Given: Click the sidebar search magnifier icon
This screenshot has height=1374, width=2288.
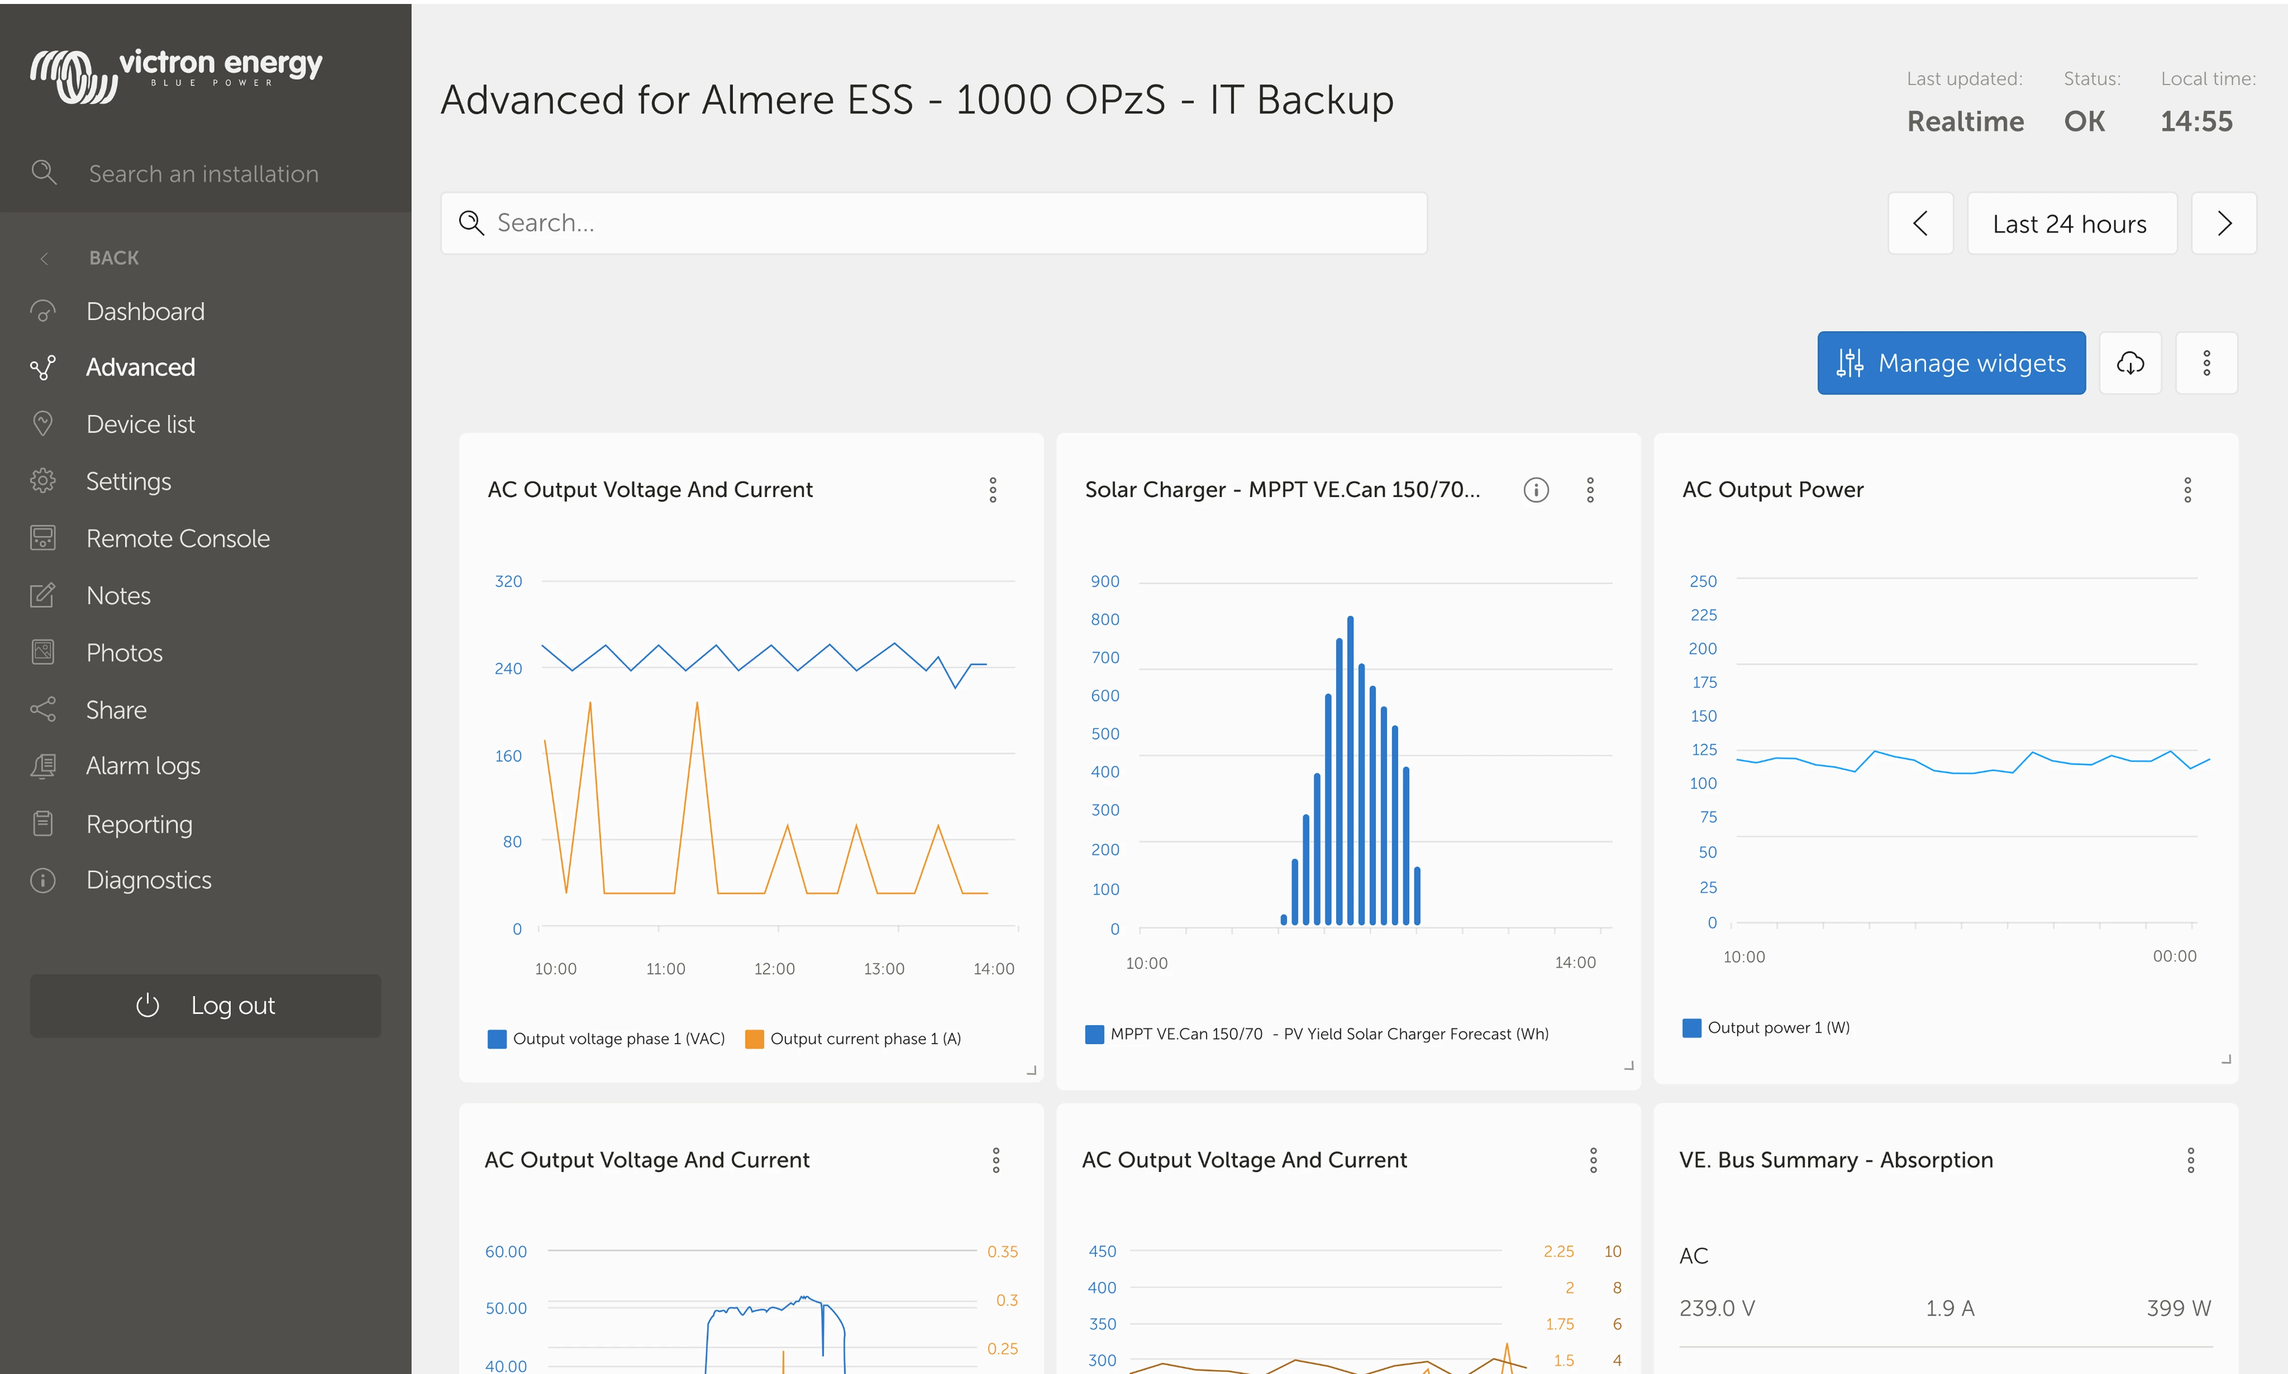Looking at the screenshot, I should (x=44, y=172).
